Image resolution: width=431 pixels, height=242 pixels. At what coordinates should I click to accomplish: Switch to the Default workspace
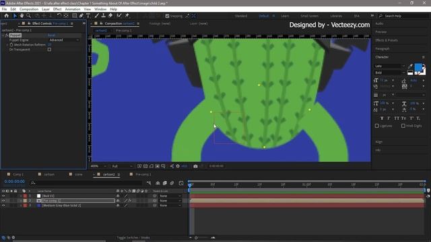pyautogui.click(x=264, y=16)
